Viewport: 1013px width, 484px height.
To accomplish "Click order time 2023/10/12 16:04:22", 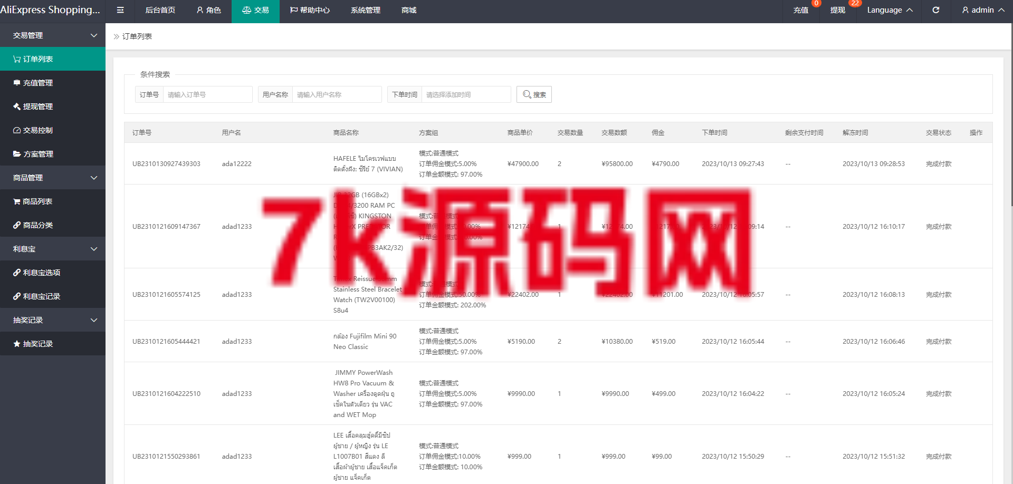I will (733, 394).
